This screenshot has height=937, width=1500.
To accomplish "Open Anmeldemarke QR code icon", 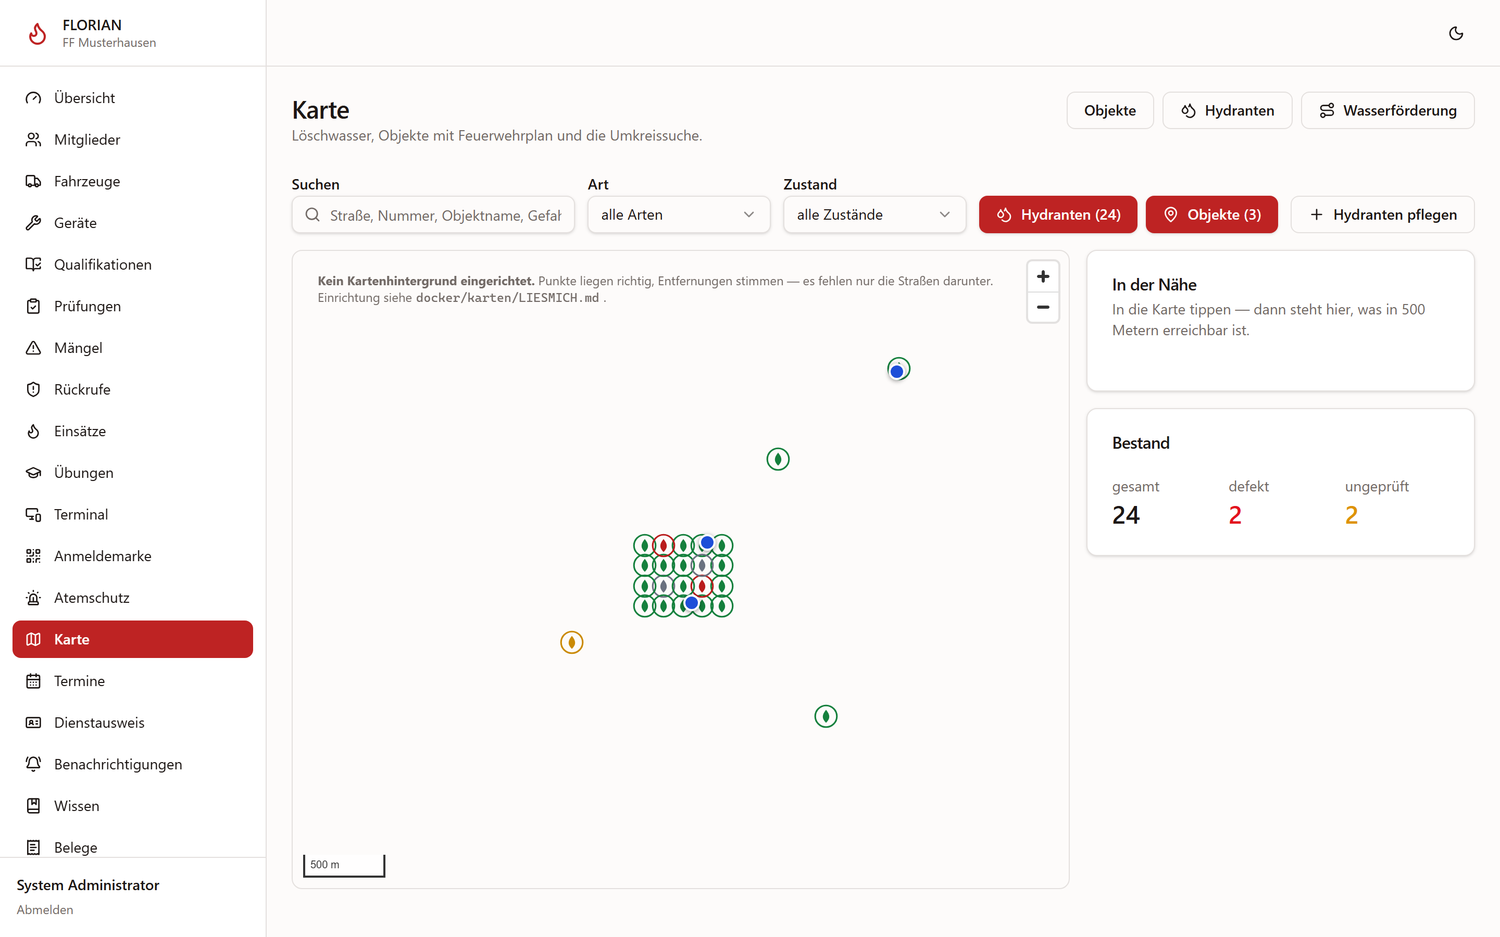I will point(33,556).
